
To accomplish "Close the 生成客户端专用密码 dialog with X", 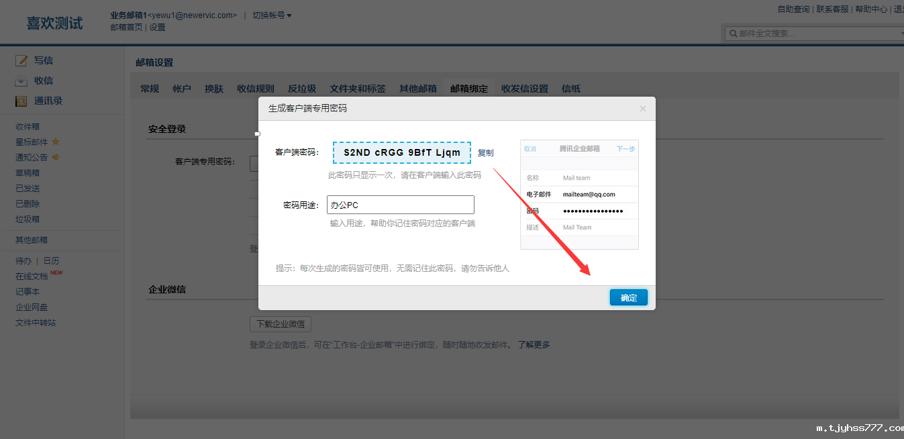I will tap(642, 109).
